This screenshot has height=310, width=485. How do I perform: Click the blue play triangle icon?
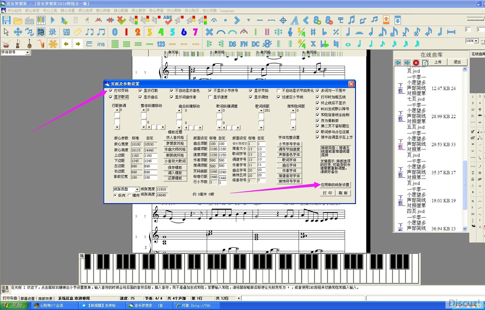pyautogui.click(x=53, y=20)
